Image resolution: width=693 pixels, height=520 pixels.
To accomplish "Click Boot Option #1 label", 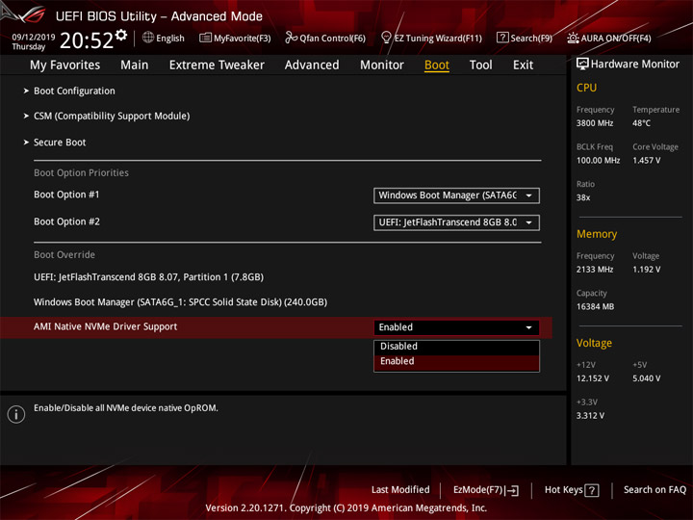I will coord(66,195).
